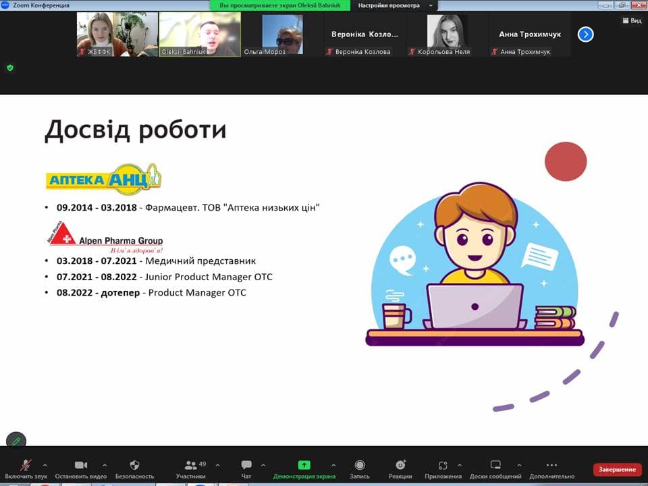Open Приложения apps icon
The width and height of the screenshot is (648, 486).
(x=443, y=465)
